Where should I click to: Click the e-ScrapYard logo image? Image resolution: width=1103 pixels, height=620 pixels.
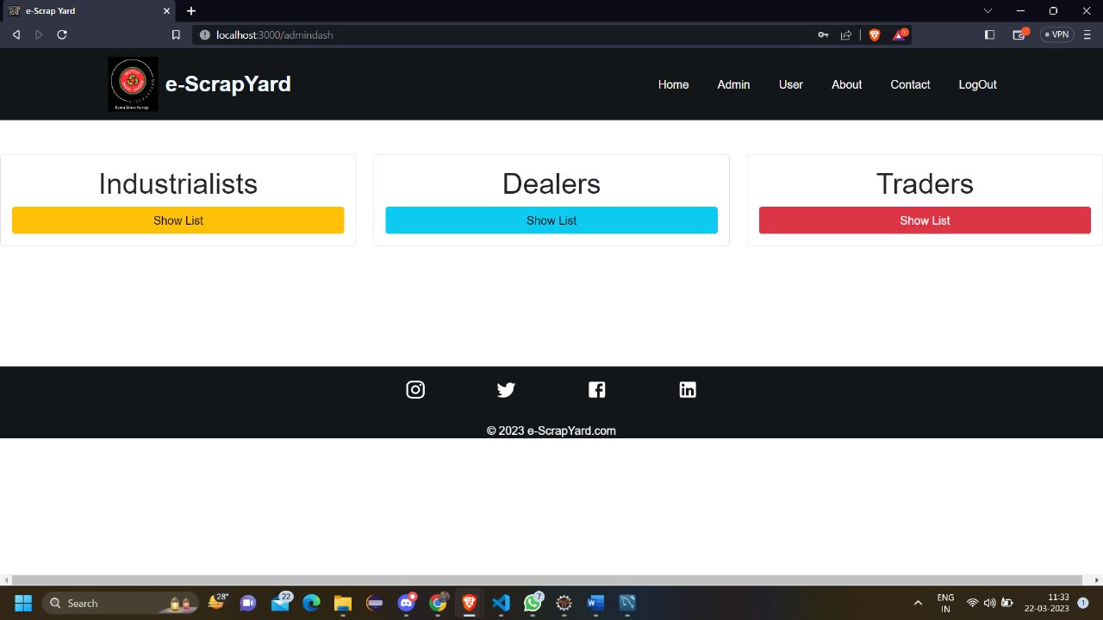click(x=133, y=84)
